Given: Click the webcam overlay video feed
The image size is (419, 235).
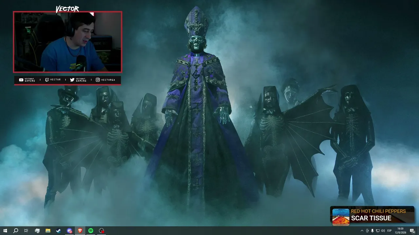Looking at the screenshot, I should pyautogui.click(x=67, y=42).
